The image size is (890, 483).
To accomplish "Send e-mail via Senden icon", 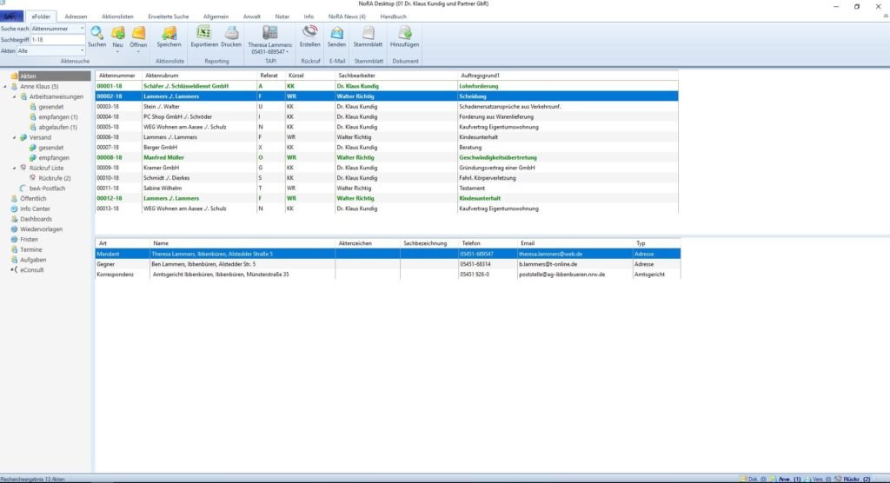I will [x=336, y=34].
